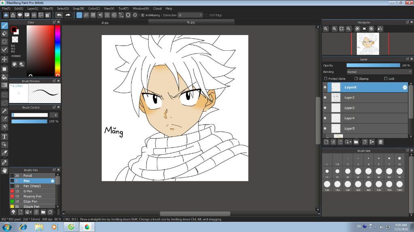
Task: Click the Undo arrow in toolbar
Action: coord(59,15)
